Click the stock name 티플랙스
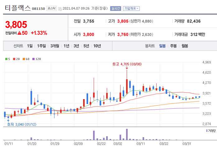The image size is (217, 148). pyautogui.click(x=17, y=8)
